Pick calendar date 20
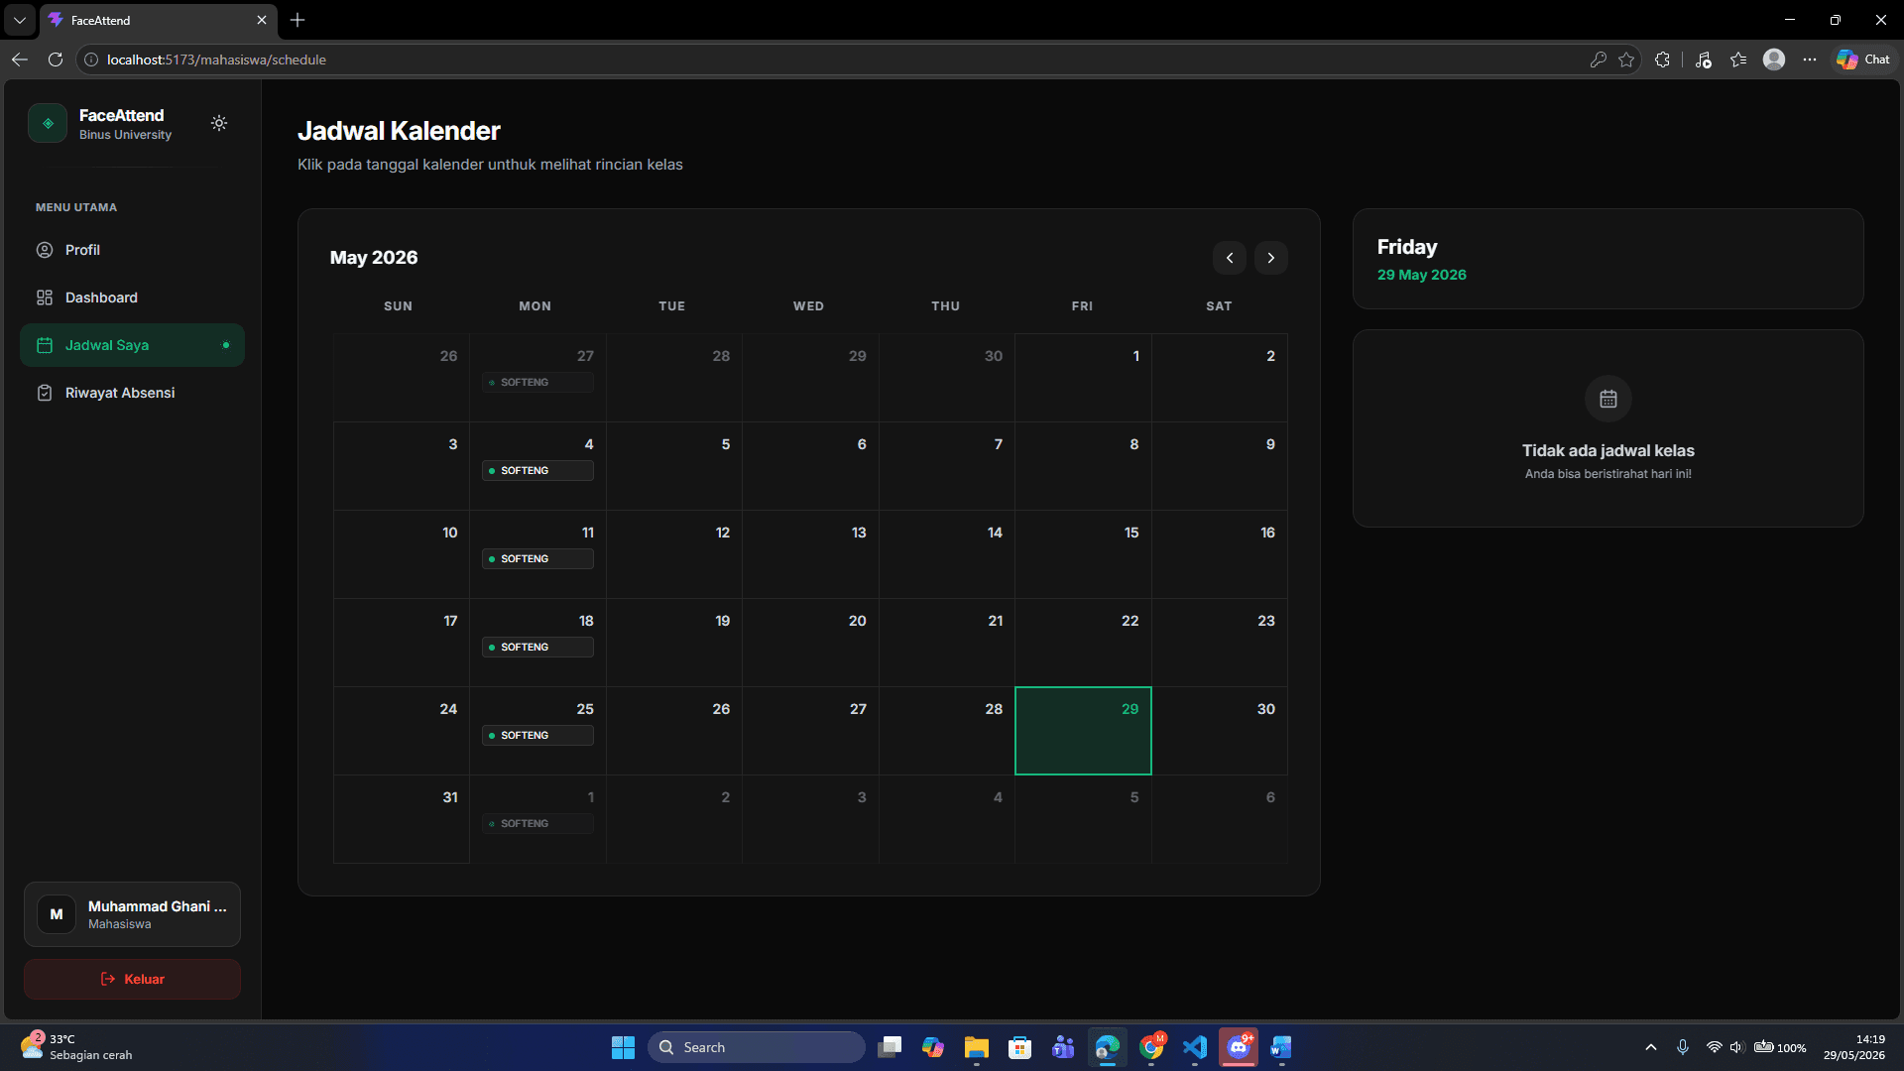Viewport: 1904px width, 1071px height. pyautogui.click(x=810, y=643)
